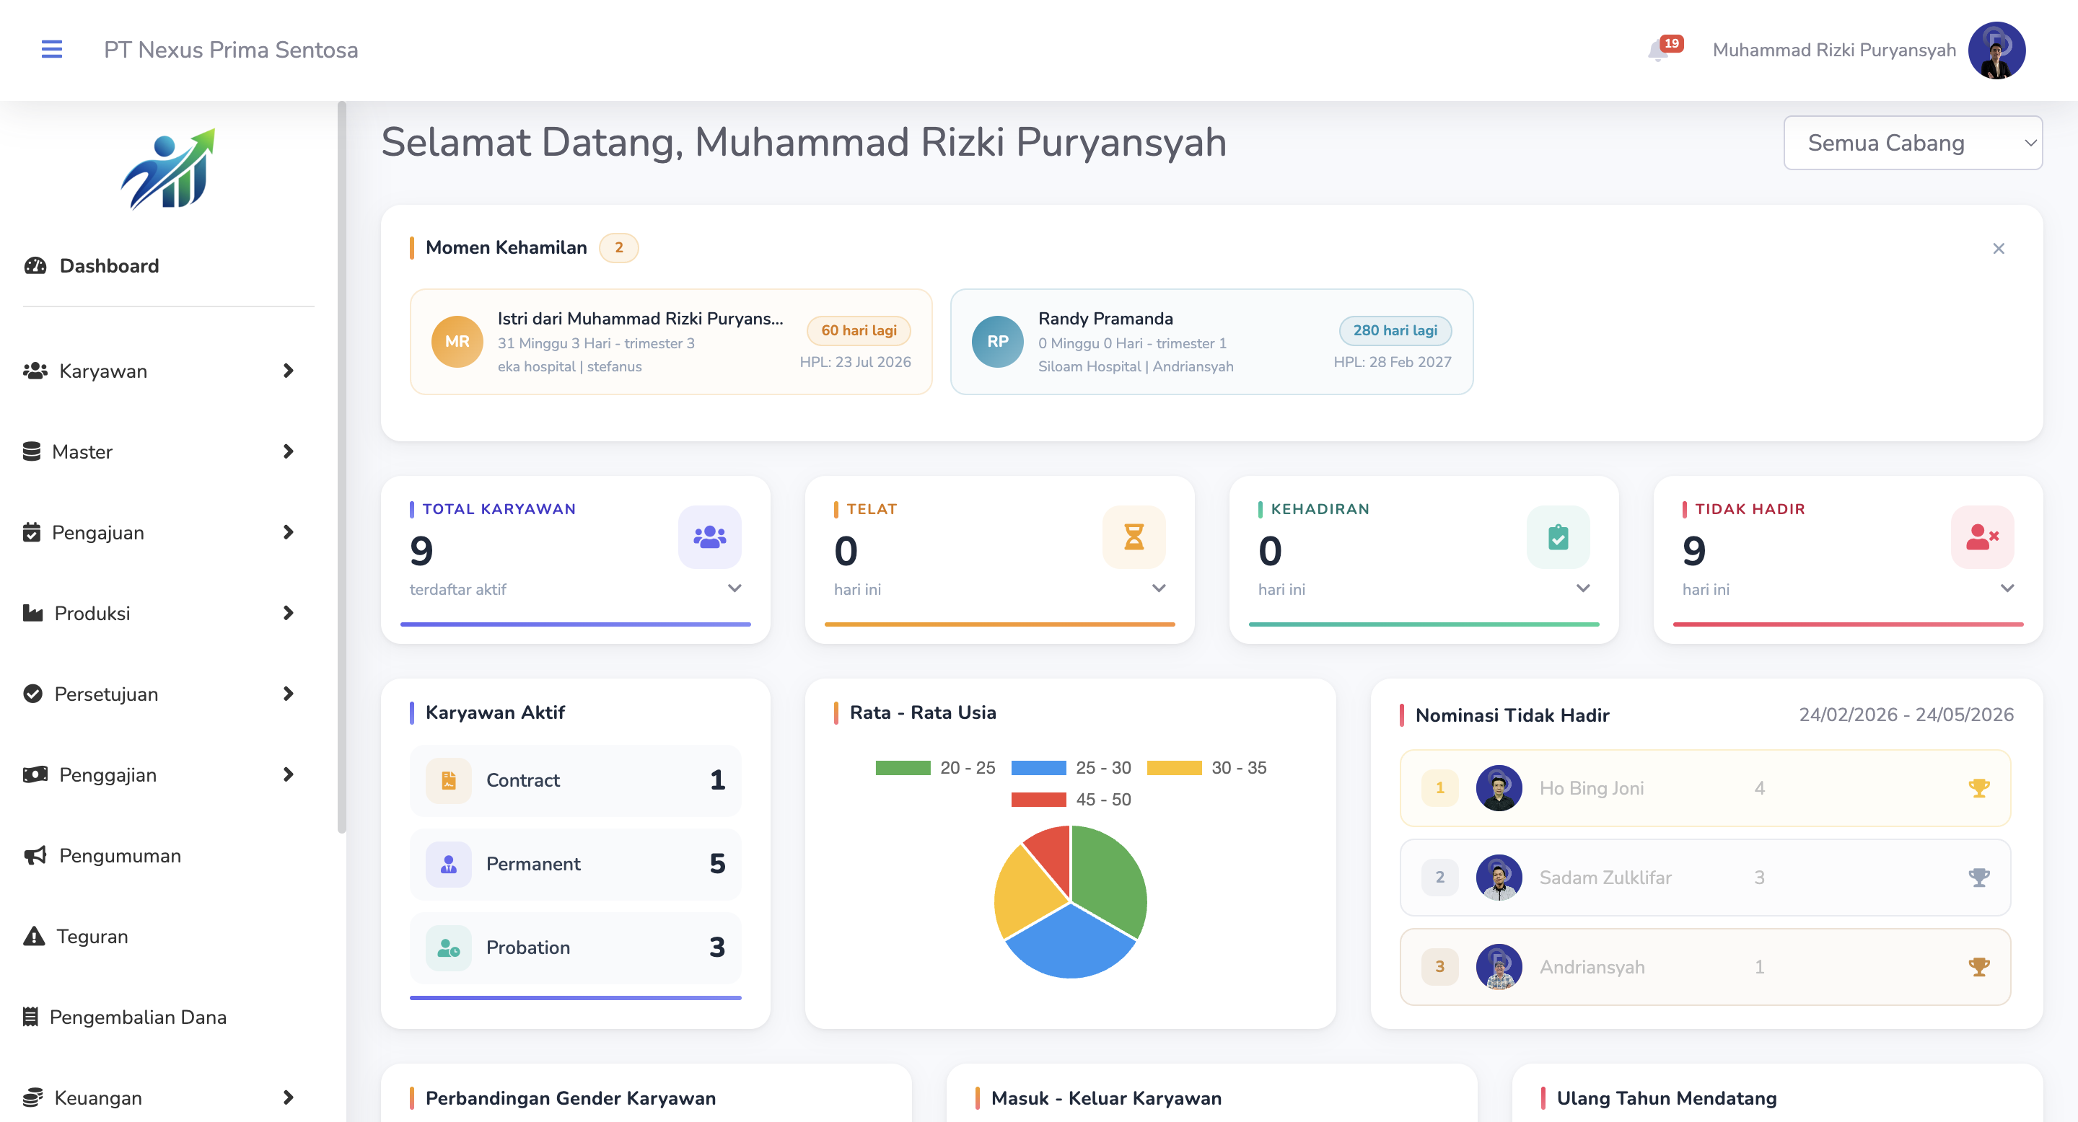Select the Probation employee row
Screen dimensions: 2078x1122
[x=575, y=947]
